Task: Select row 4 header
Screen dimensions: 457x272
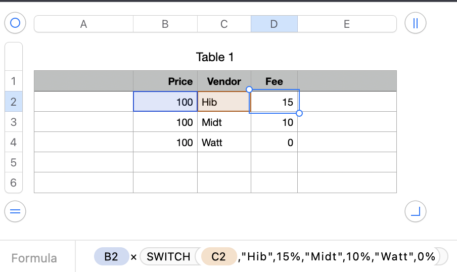Action: [x=14, y=143]
